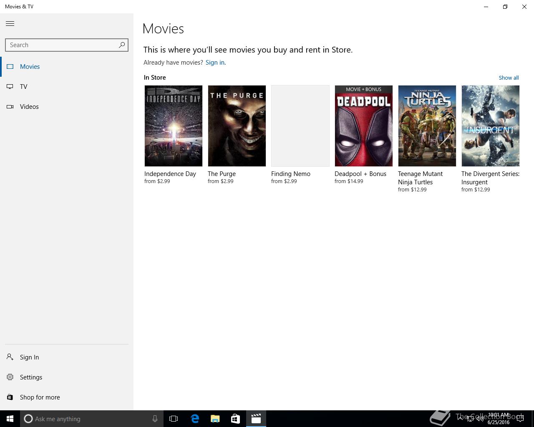Click the Deadpool + Bonus title text
The width and height of the screenshot is (534, 427).
click(x=360, y=174)
